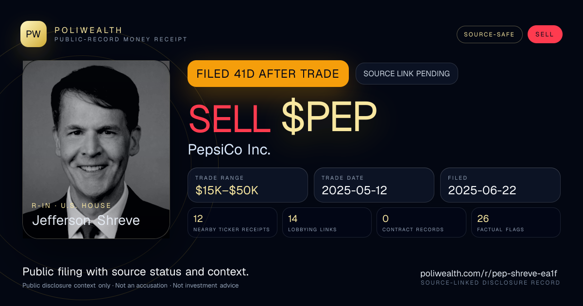Open the 26 Factual Flags tile

point(516,222)
